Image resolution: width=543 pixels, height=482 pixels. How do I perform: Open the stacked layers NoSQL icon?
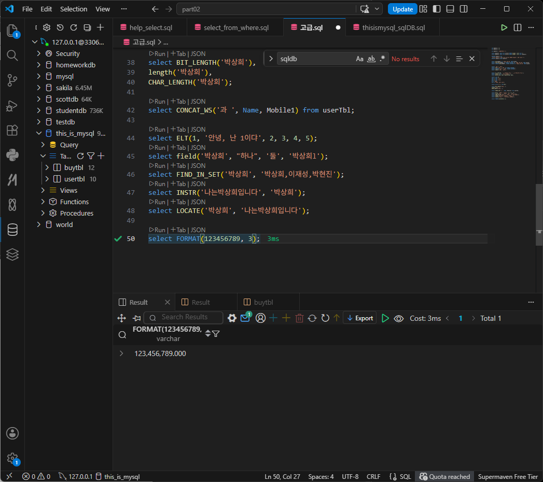coord(12,254)
